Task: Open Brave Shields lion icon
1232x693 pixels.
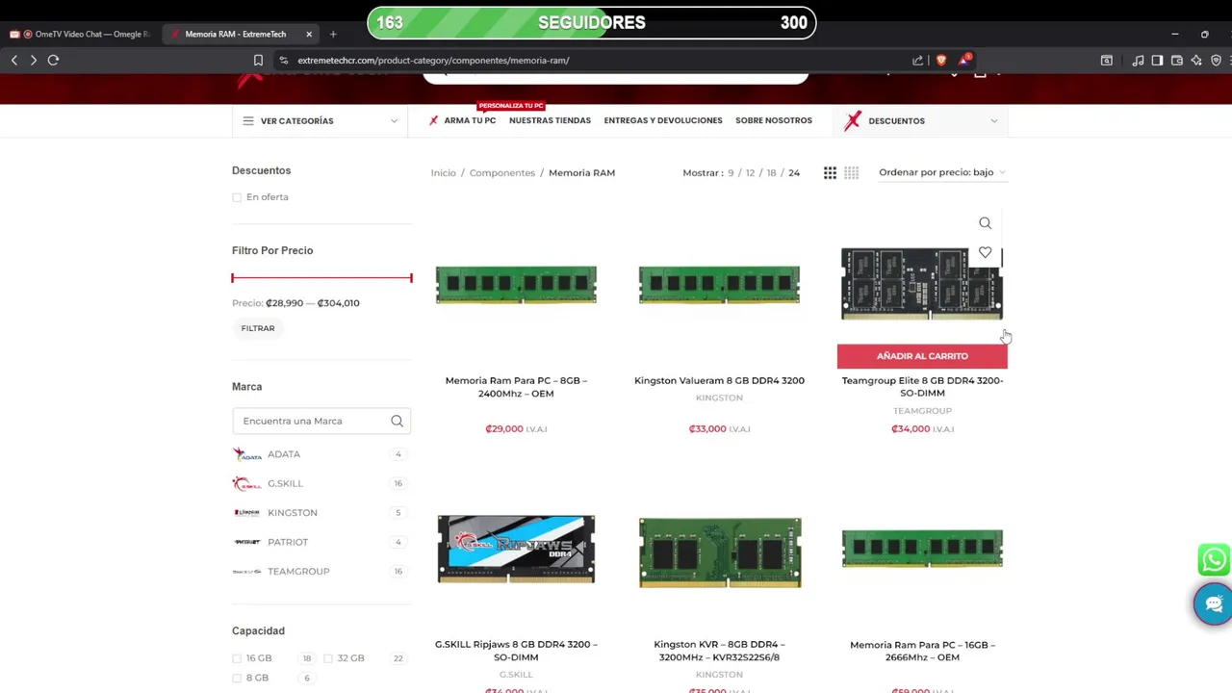Action: tap(941, 60)
